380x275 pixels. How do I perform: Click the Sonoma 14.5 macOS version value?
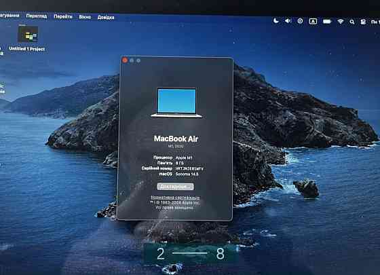(x=187, y=174)
